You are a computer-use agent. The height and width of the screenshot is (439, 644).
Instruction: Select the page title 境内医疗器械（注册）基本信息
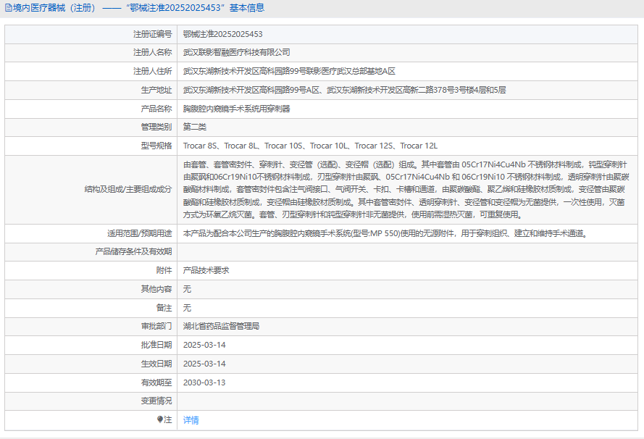pos(139,8)
